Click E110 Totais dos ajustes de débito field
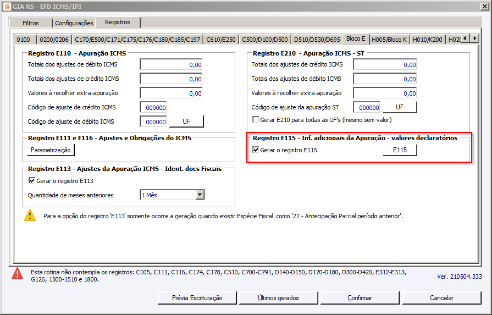 [x=171, y=65]
